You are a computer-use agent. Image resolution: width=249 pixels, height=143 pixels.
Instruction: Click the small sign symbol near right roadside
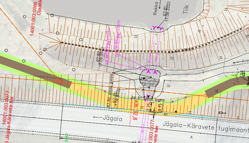point(221,113)
